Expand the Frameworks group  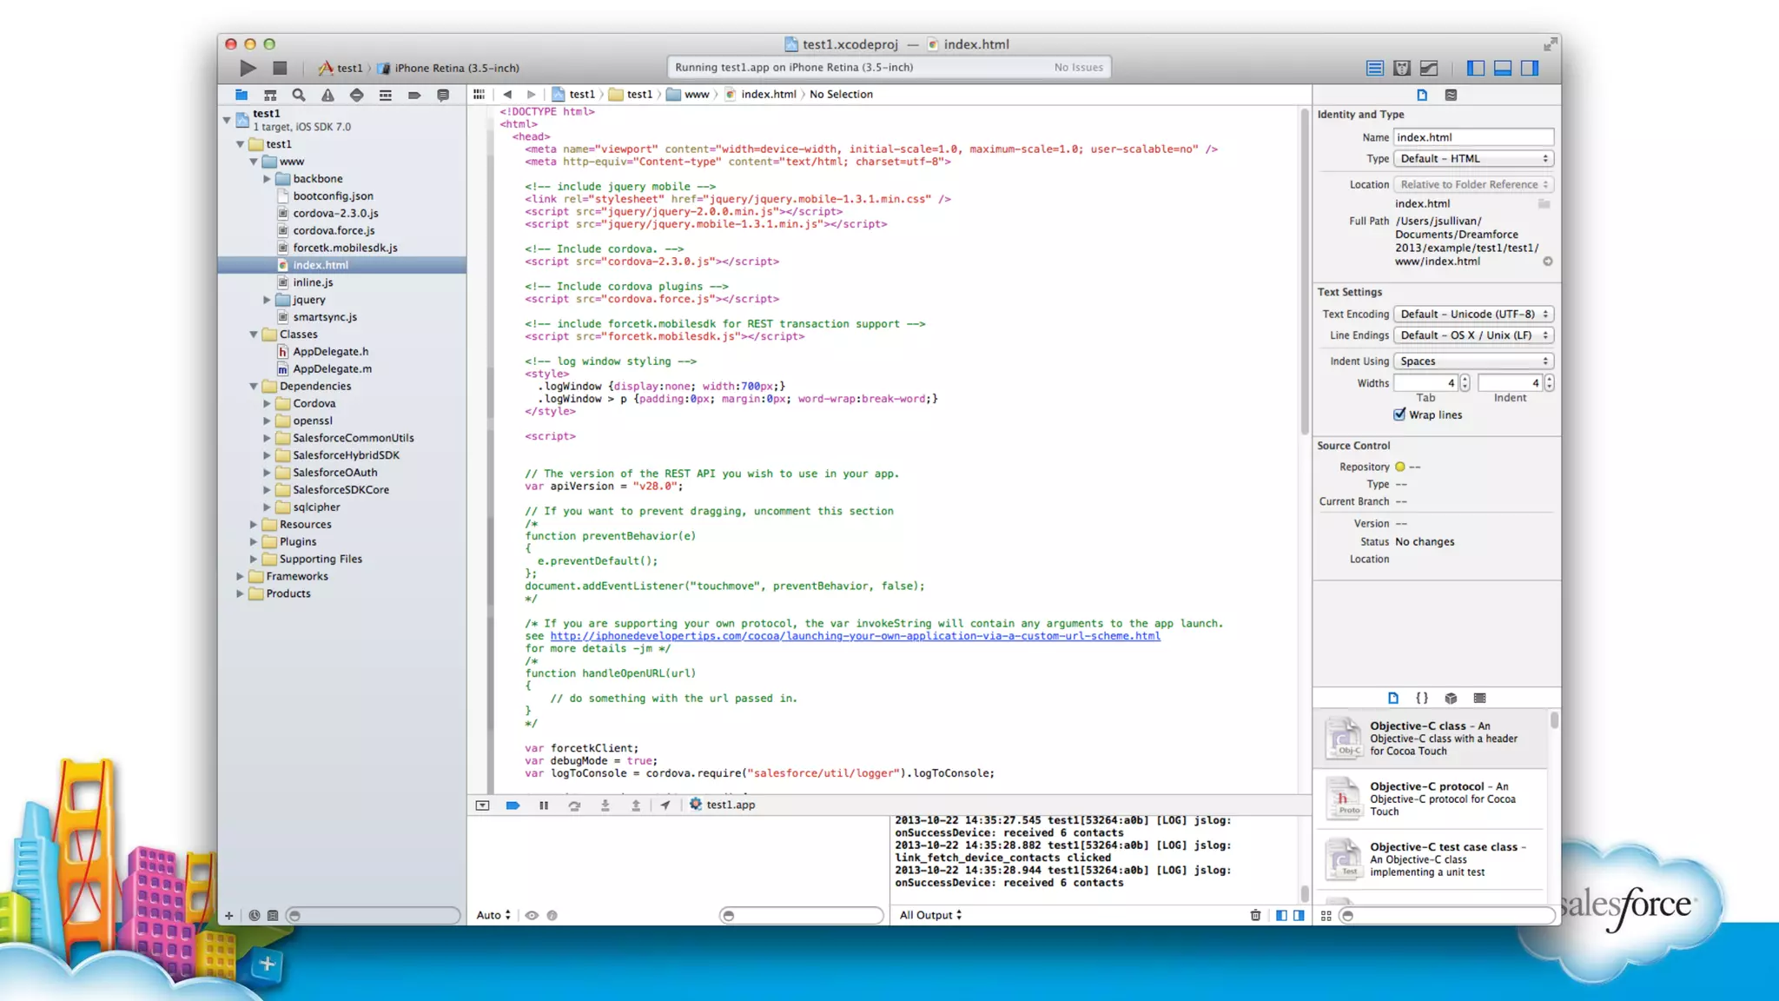pos(241,576)
